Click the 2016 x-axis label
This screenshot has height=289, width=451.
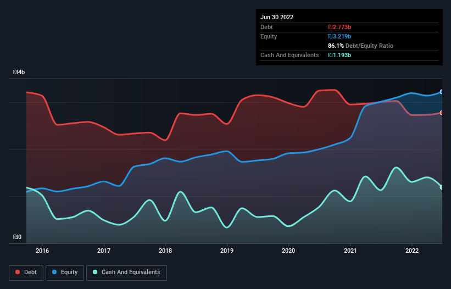42,251
